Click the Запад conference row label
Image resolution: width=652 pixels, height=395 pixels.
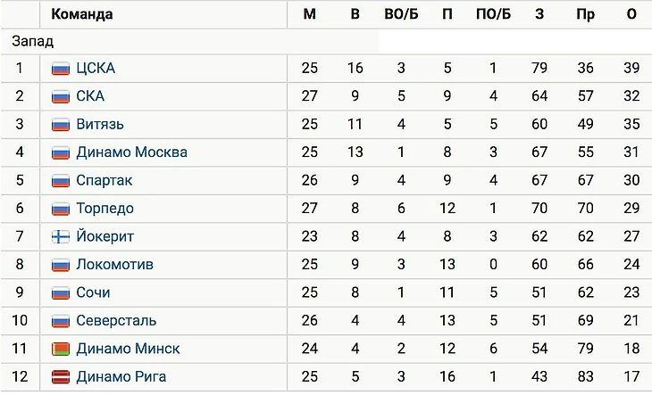(x=33, y=41)
